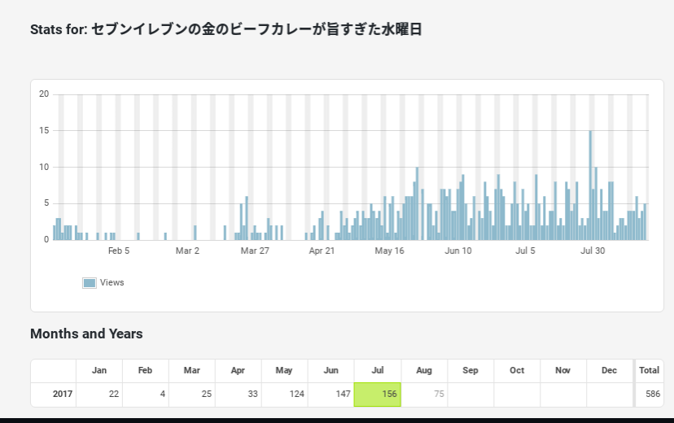This screenshot has width=674, height=423.
Task: Click the y-axis label 20
Action: coord(44,94)
